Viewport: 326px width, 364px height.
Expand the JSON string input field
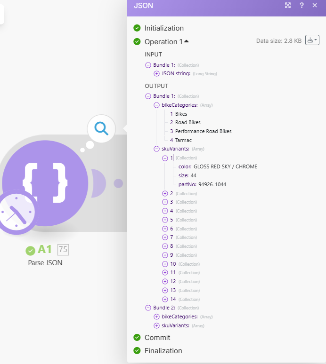(x=157, y=73)
